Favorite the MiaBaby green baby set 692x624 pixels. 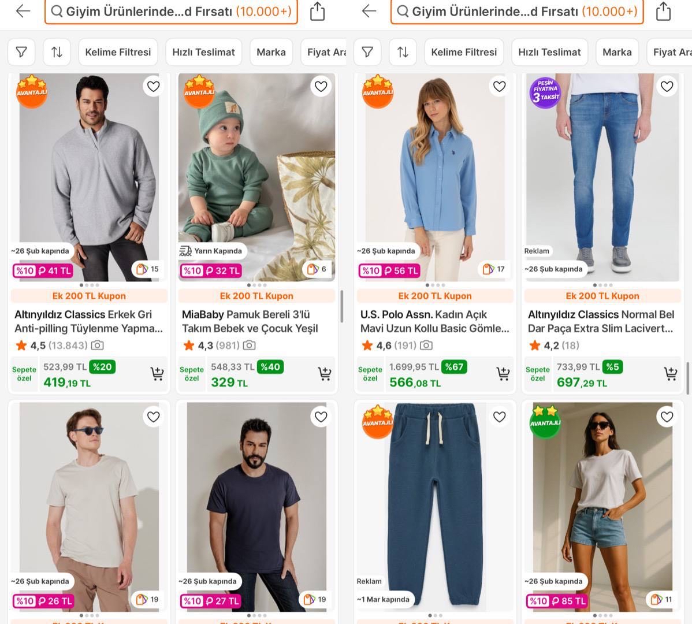(x=321, y=87)
